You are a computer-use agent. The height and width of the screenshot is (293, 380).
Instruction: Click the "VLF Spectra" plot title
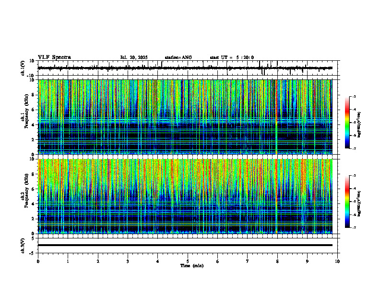54,57
